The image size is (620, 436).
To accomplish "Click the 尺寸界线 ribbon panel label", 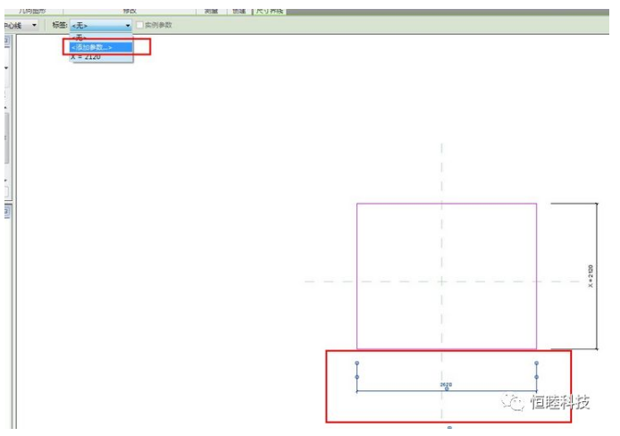I will (x=269, y=11).
